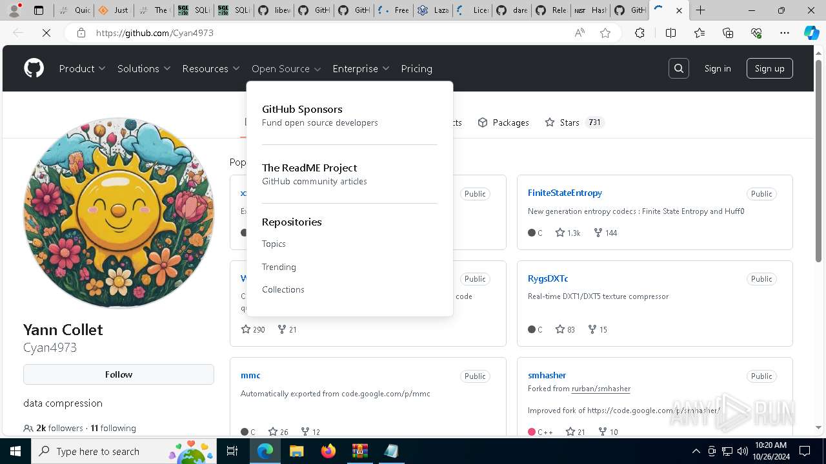Expand the Resources menu
This screenshot has height=464, width=826.
(211, 68)
